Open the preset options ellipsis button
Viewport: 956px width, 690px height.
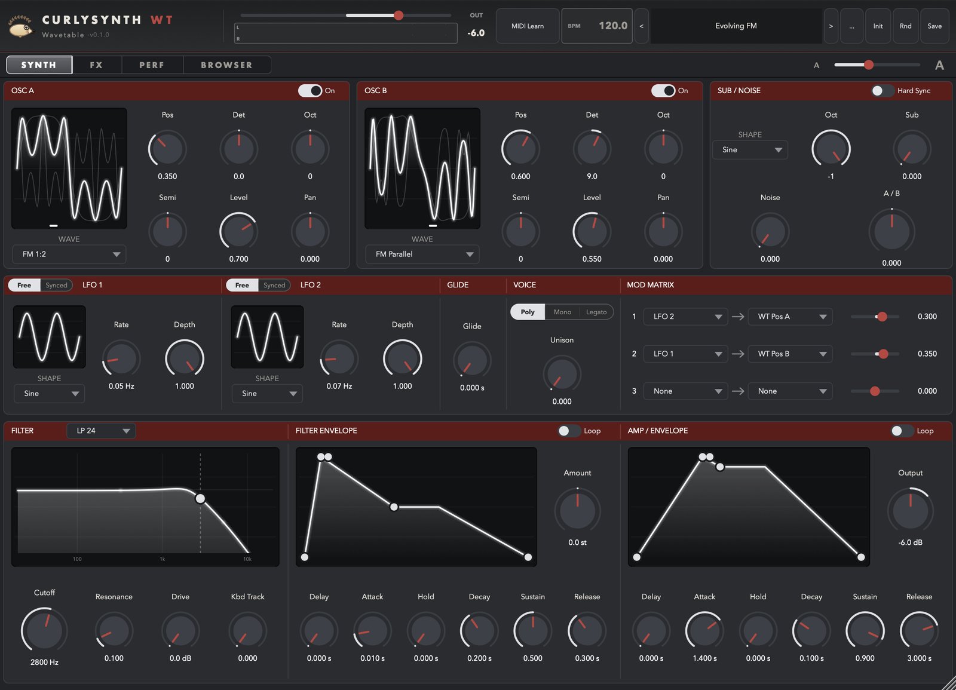coord(851,26)
